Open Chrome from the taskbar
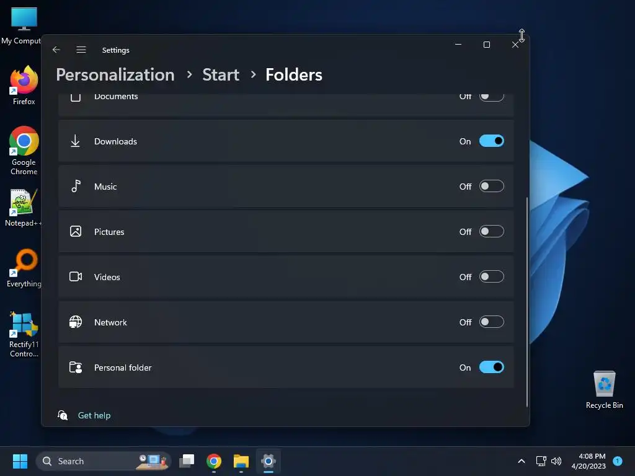 [214, 461]
